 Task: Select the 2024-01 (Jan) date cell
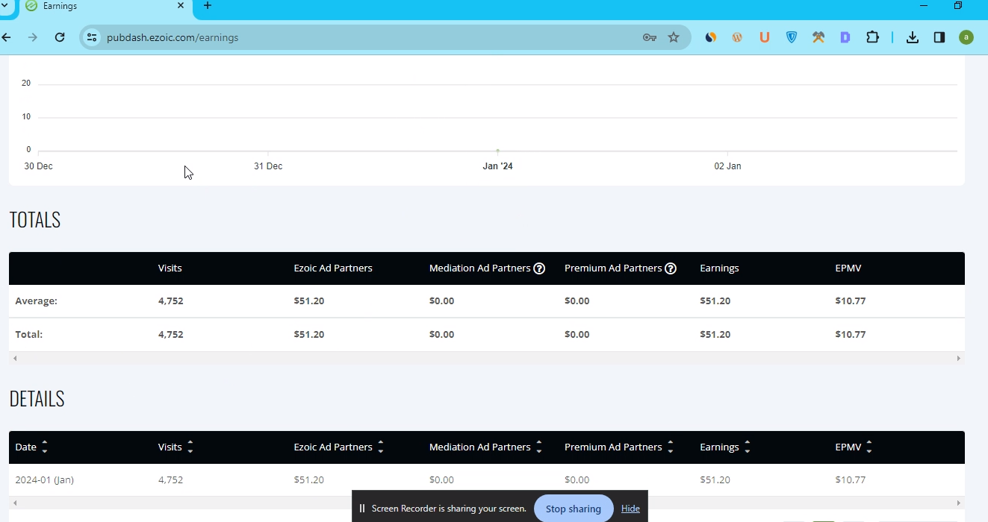tap(45, 480)
